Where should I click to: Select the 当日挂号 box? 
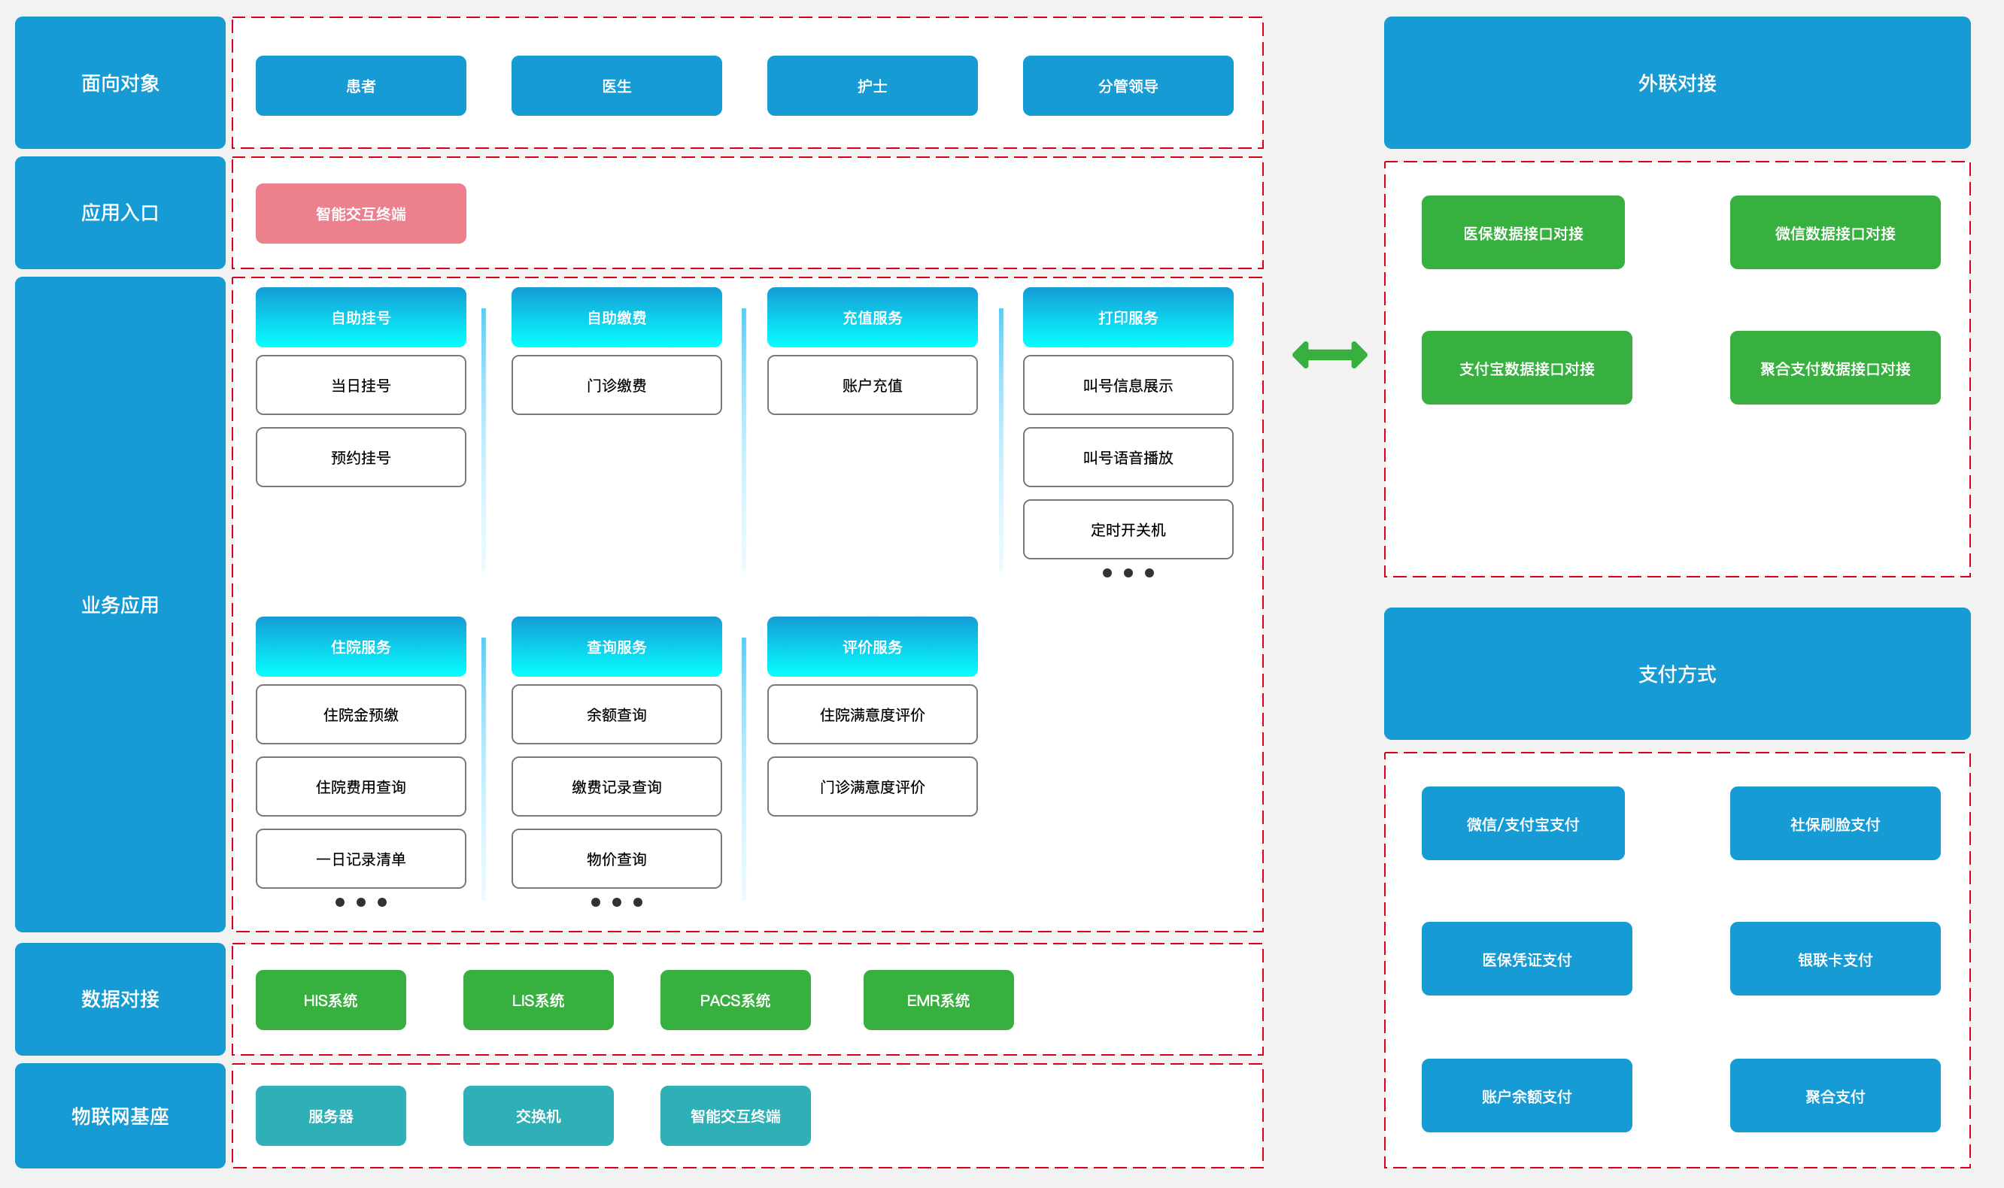360,385
